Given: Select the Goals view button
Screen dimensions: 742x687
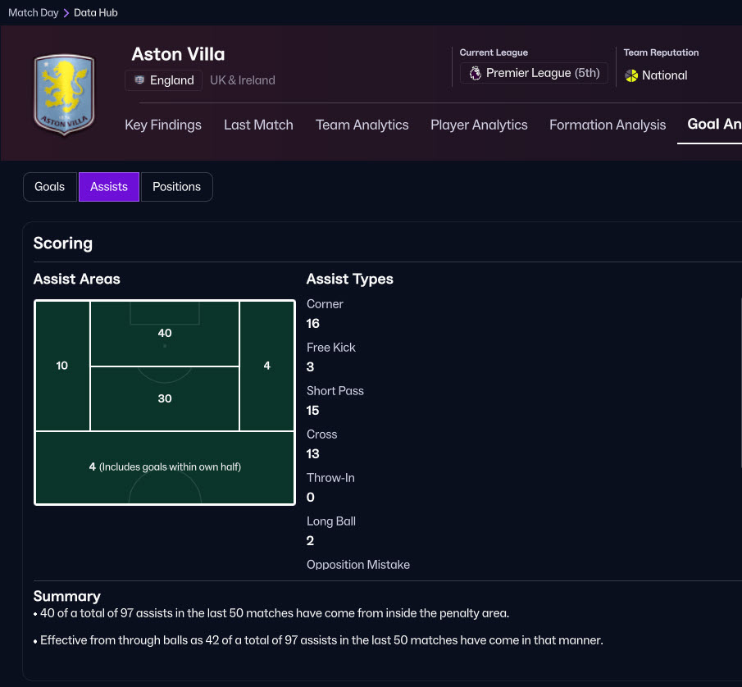Looking at the screenshot, I should coord(49,187).
